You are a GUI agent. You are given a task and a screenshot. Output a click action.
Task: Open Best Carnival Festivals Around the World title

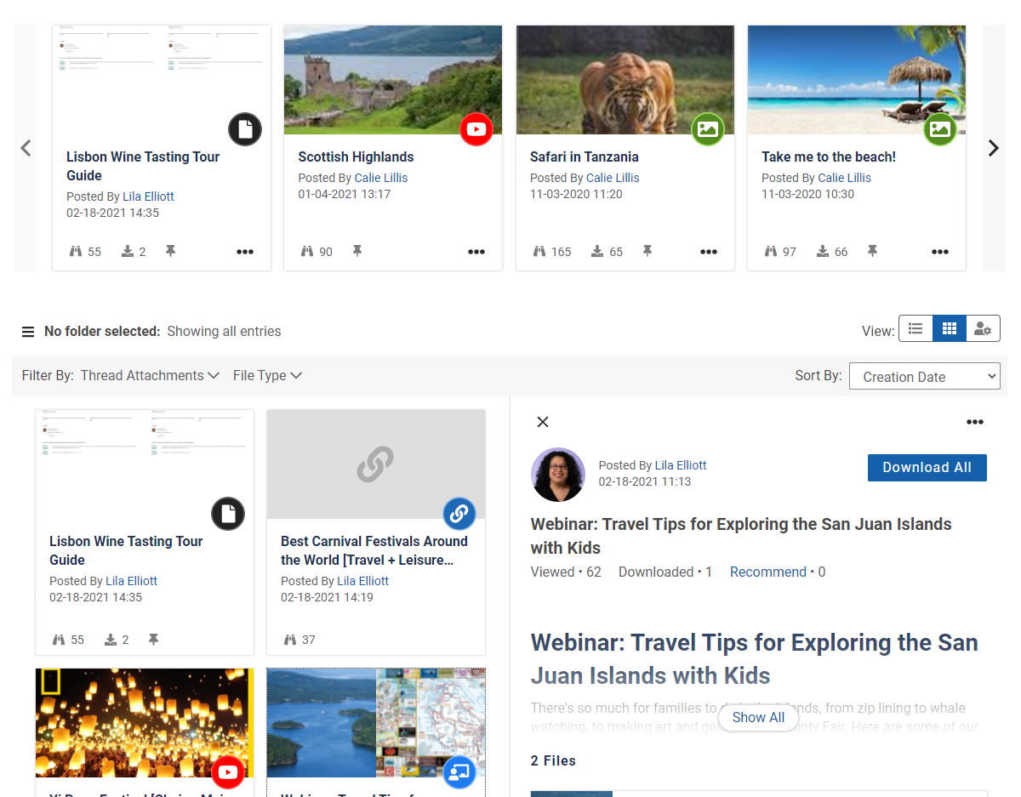(x=374, y=550)
